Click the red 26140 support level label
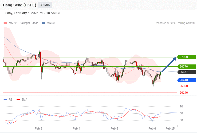 click(x=184, y=93)
